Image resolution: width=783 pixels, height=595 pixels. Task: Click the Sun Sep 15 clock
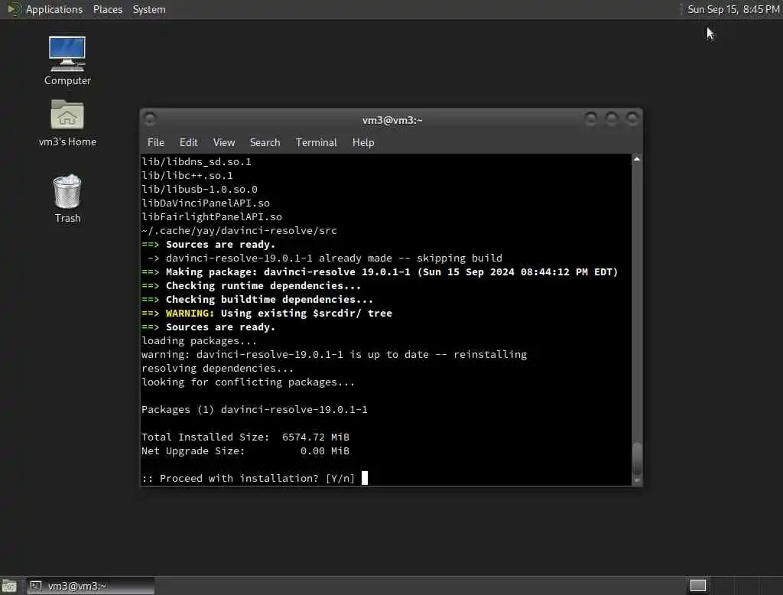click(x=733, y=9)
